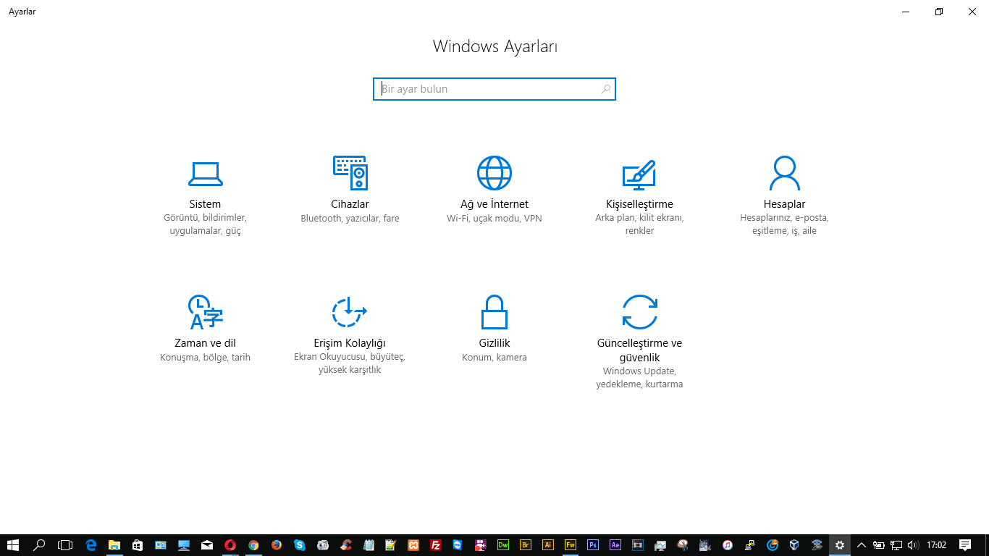Click the 'Gizlilik' category title
Screen dimensions: 989x556
[494, 343]
